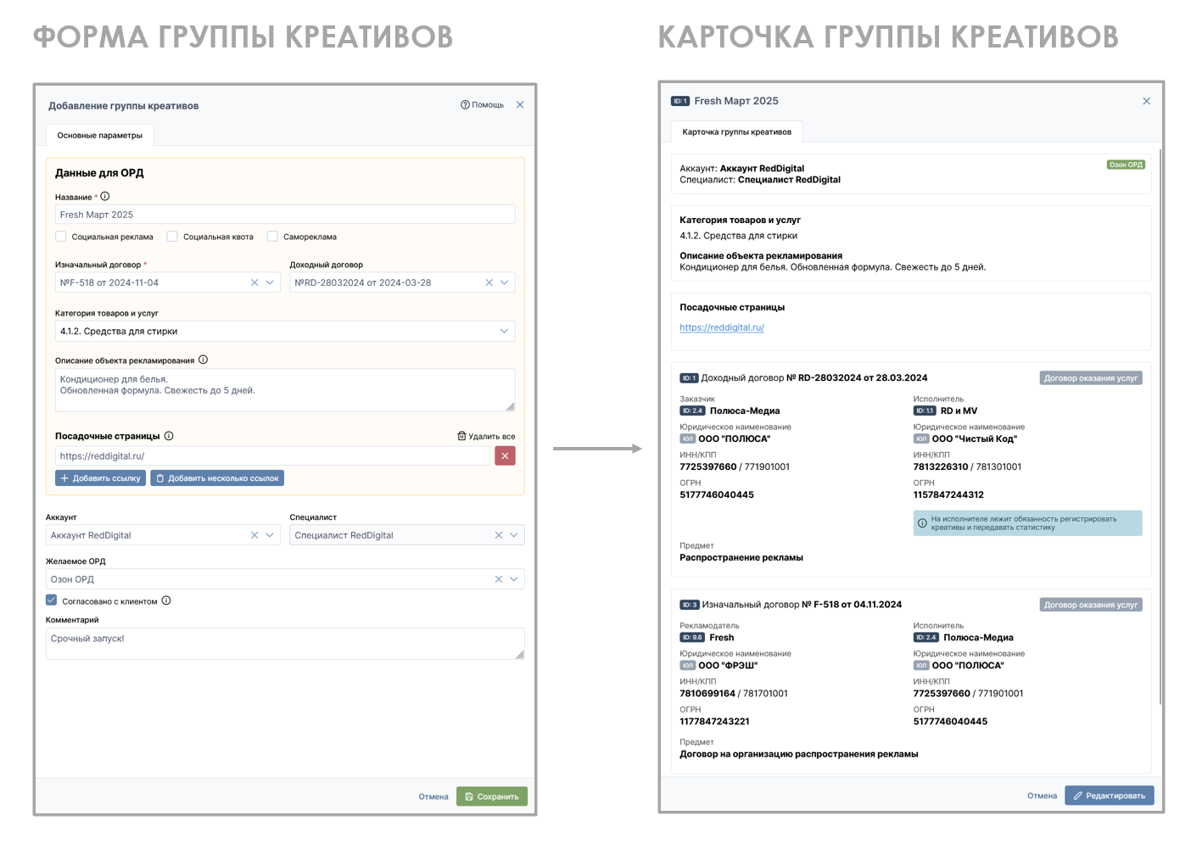Screen dimensions: 1202x843
Task: Click info icon next to Посадочные страницы
Action: coord(169,436)
